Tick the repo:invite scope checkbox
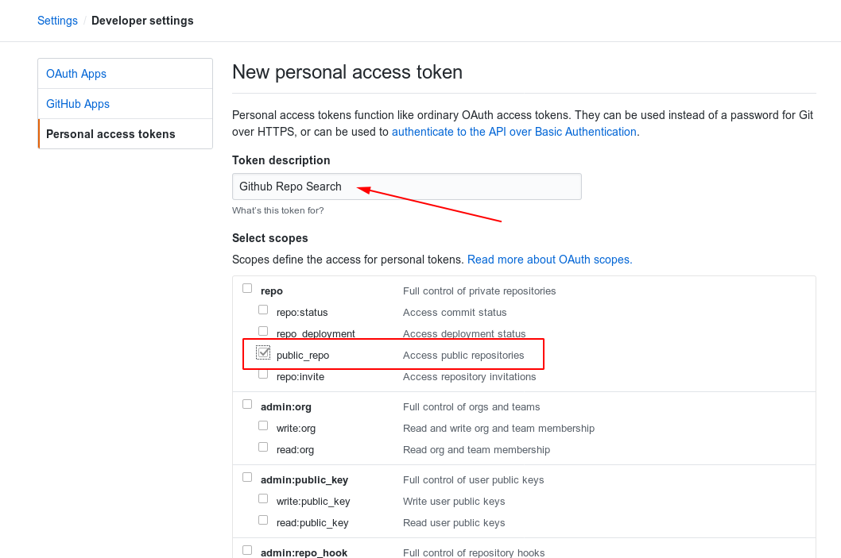This screenshot has width=841, height=558. [263, 375]
